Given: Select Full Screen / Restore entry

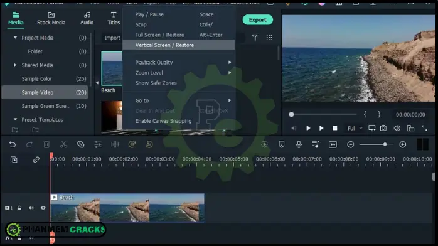Looking at the screenshot, I should [x=179, y=35].
